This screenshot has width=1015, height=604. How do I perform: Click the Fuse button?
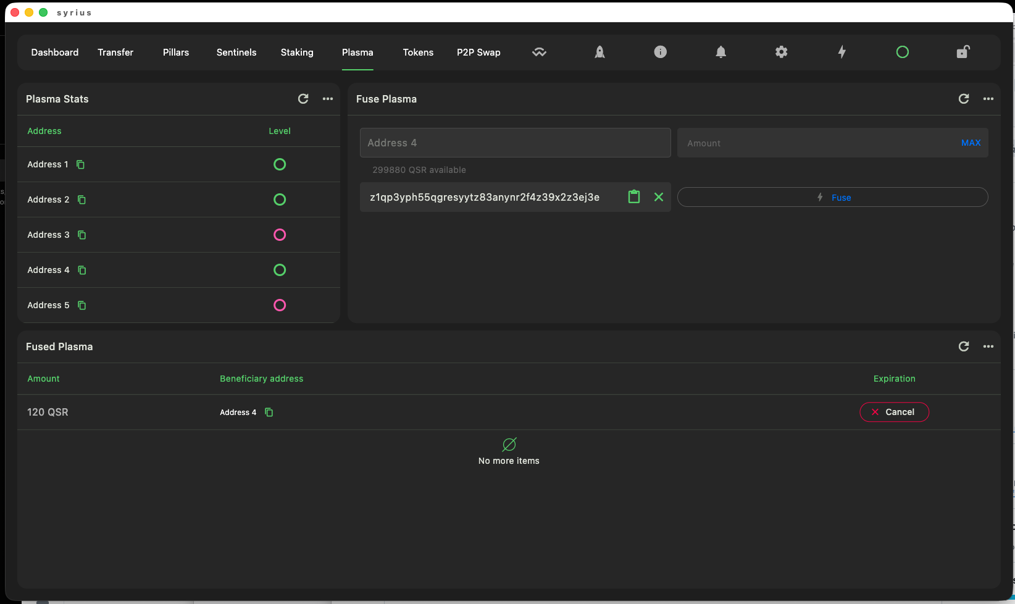coord(833,197)
